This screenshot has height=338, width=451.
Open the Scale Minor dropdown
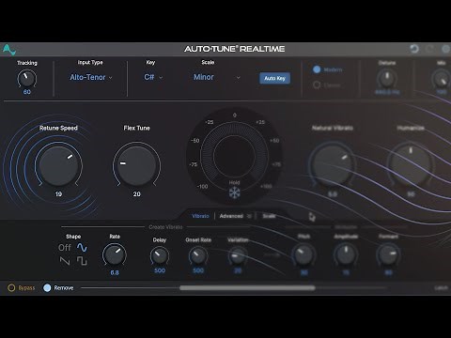click(217, 77)
